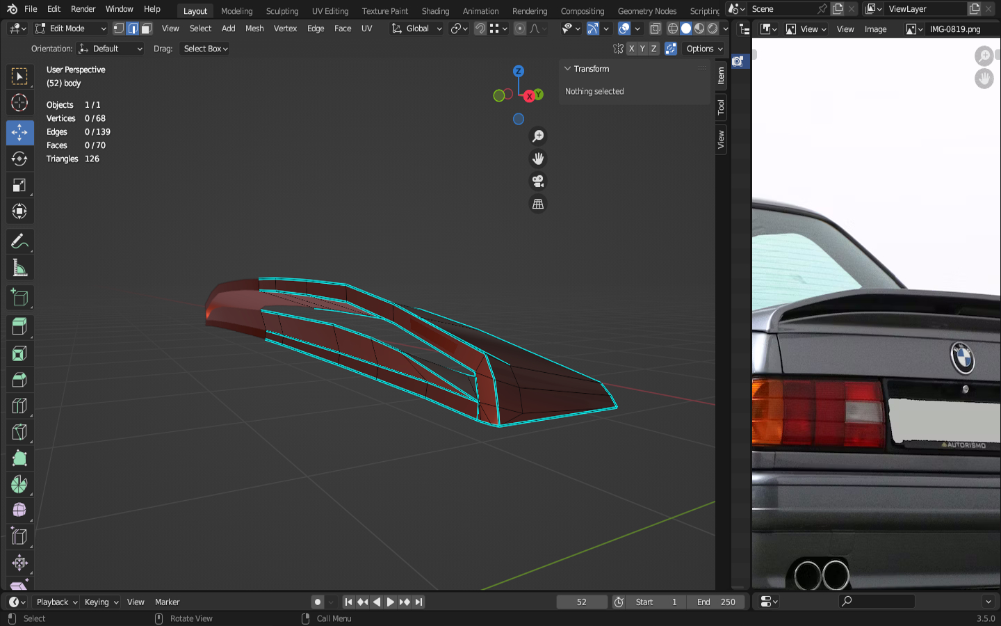Toggle camera view in the viewport
This screenshot has width=1001, height=626.
click(x=538, y=182)
